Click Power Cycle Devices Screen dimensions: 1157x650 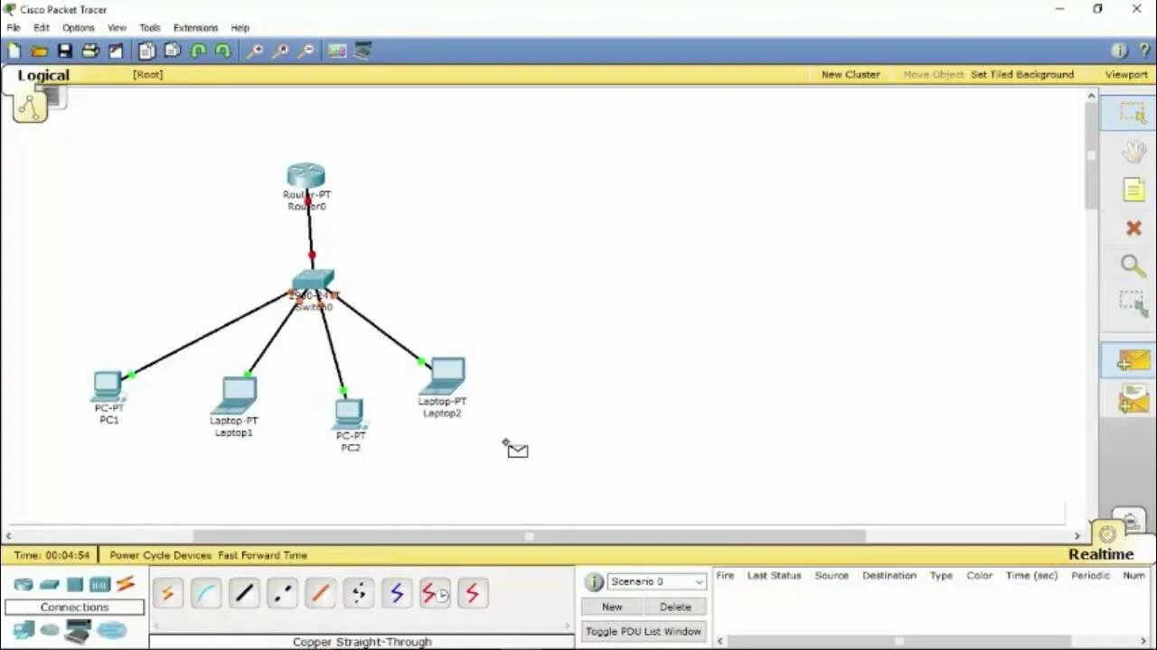[161, 555]
